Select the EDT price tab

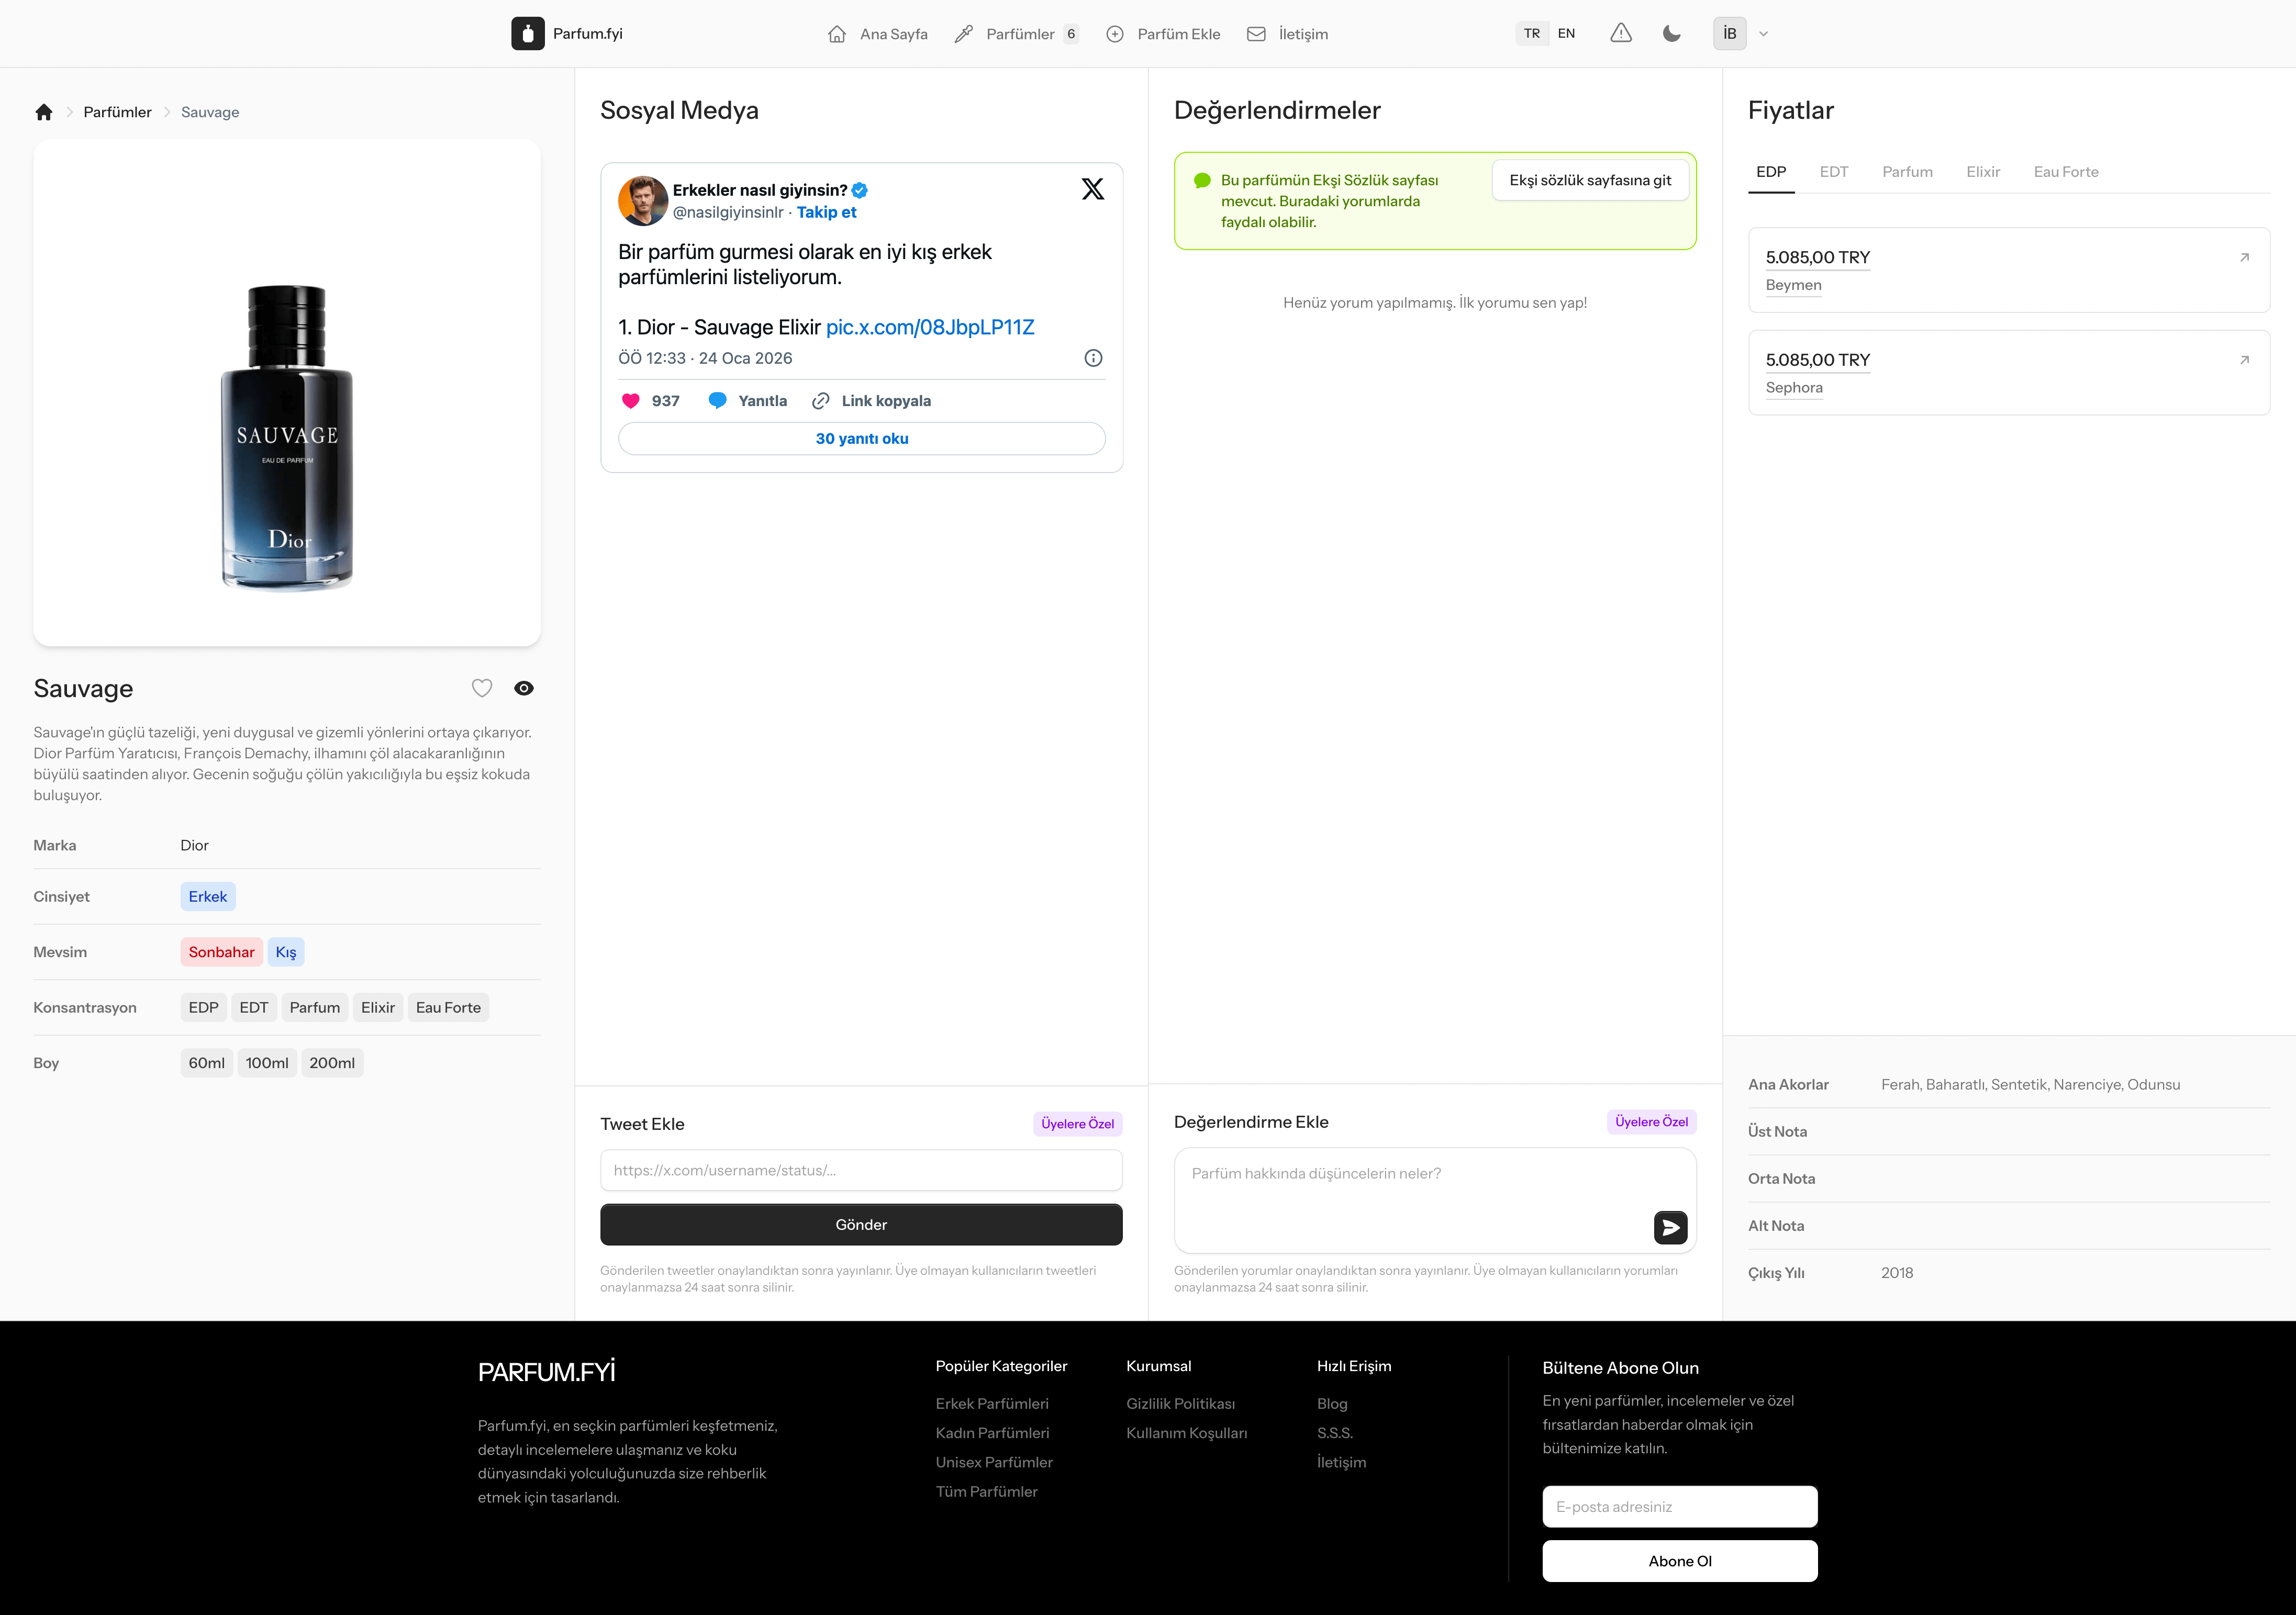click(1834, 172)
